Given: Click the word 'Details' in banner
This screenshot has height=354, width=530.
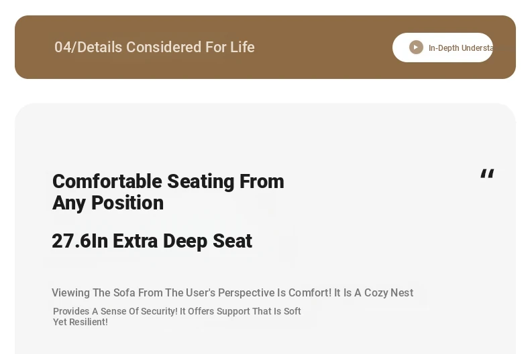Looking at the screenshot, I should click(99, 48).
